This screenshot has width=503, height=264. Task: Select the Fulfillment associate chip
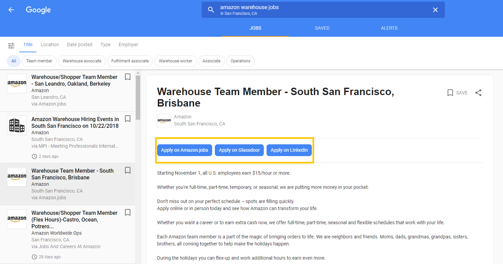tap(130, 61)
